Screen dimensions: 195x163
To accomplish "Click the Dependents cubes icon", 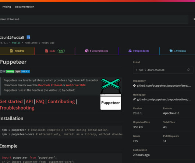I will tap(130, 51).
